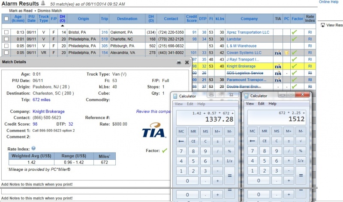Screen dimensions: 343x202
Task: Open Knight Brokerage company link in details
Action: tap(48, 111)
